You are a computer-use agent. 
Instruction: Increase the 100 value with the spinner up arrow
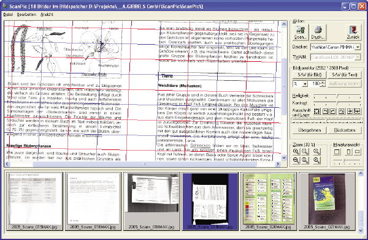[323, 82]
